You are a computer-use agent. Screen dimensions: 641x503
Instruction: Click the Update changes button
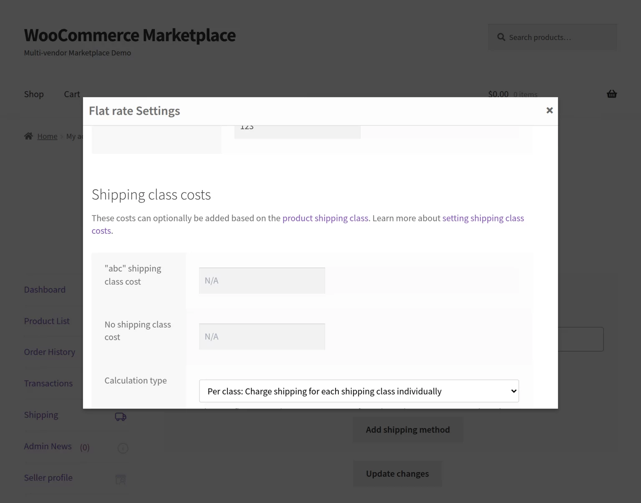tap(397, 473)
